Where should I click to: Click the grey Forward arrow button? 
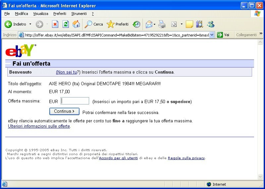tap(39, 24)
